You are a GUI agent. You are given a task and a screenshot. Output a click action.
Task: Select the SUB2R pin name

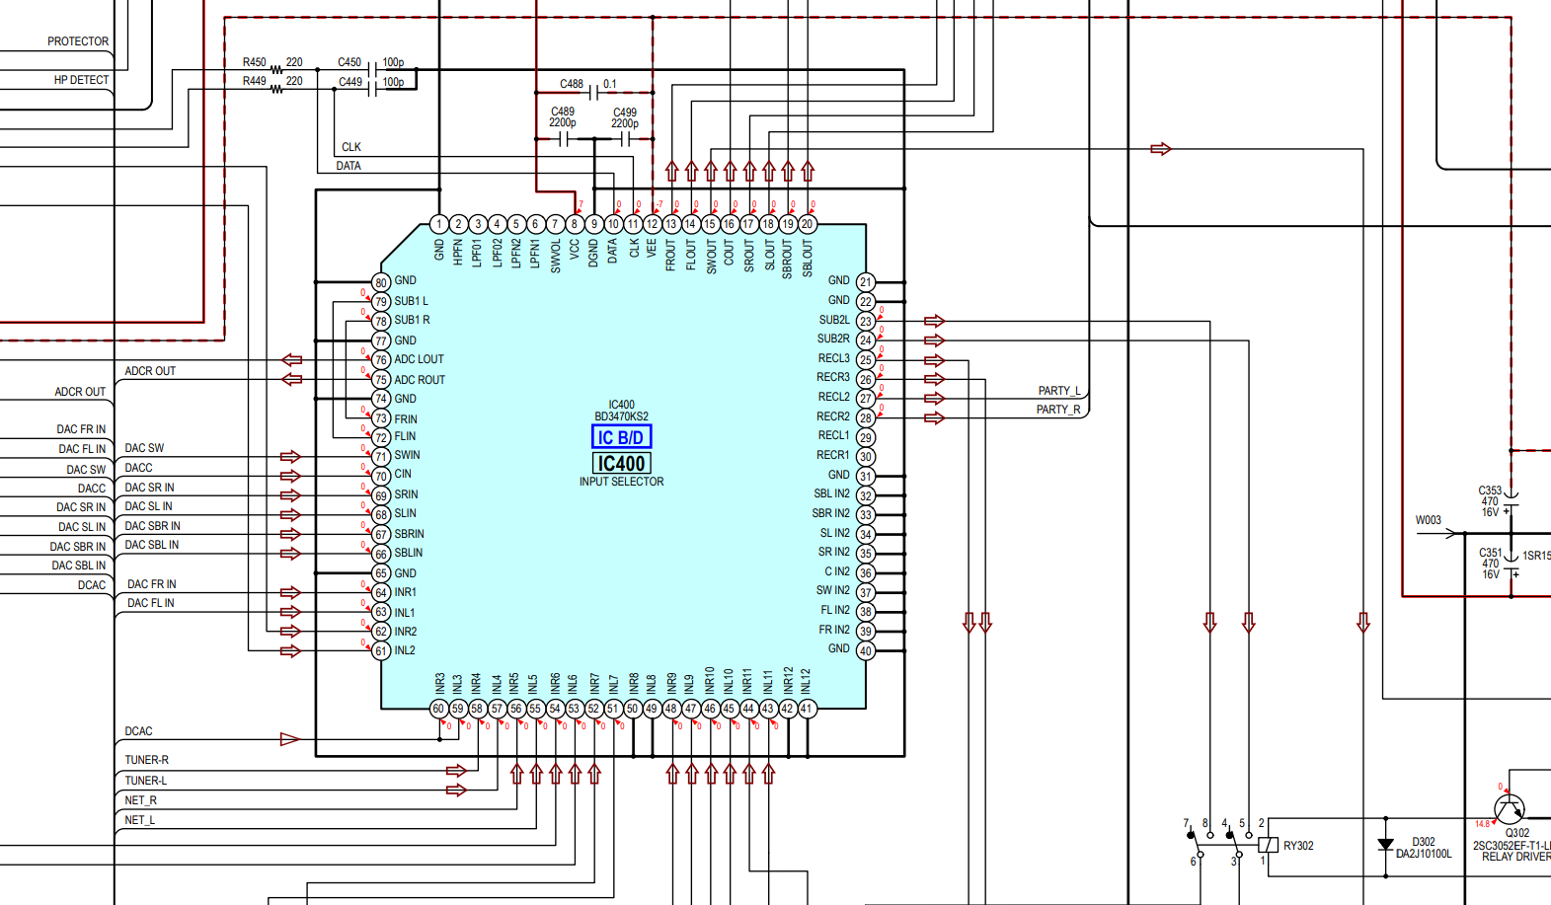[833, 339]
